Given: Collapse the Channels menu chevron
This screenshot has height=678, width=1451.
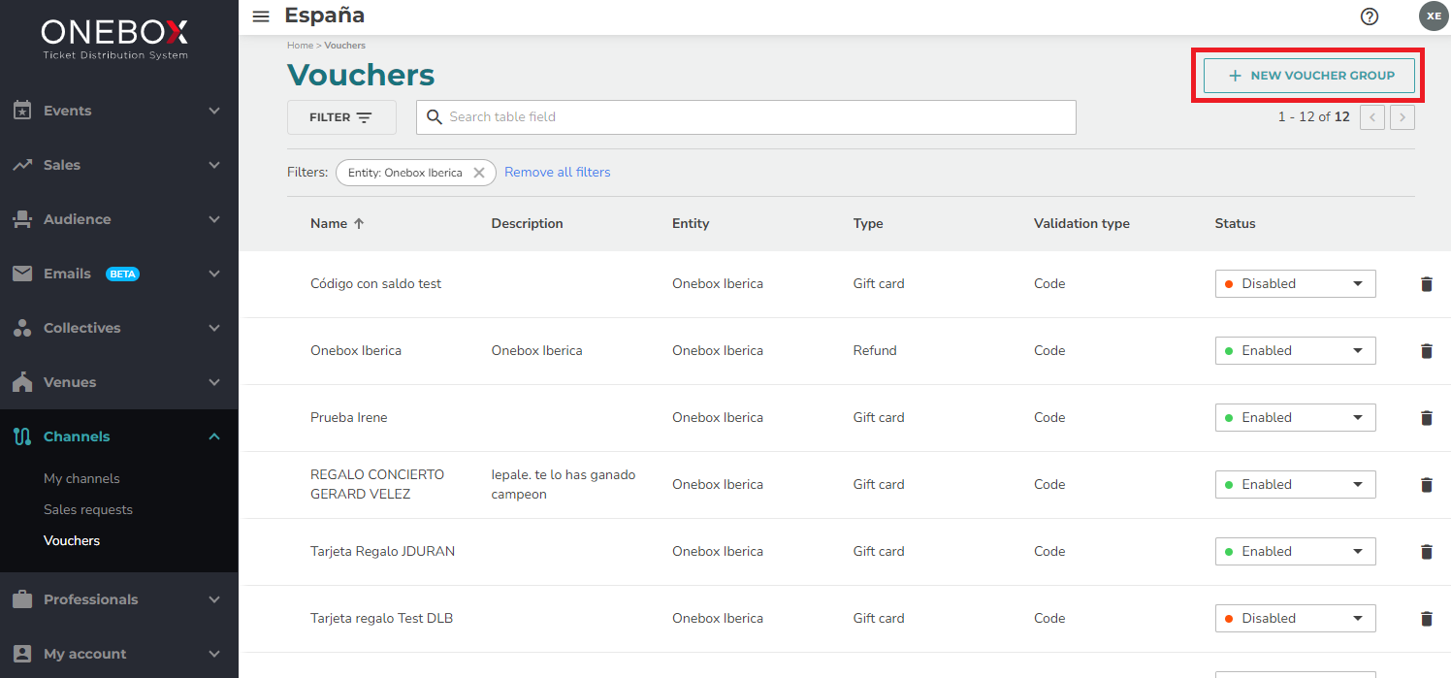Looking at the screenshot, I should pos(214,436).
